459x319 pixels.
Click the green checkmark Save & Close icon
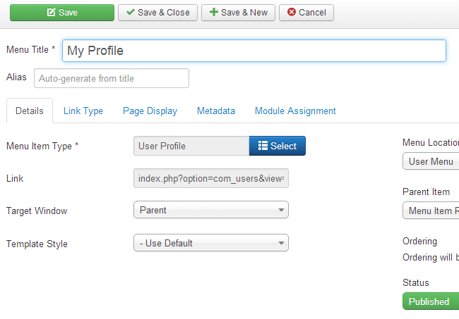pyautogui.click(x=130, y=13)
